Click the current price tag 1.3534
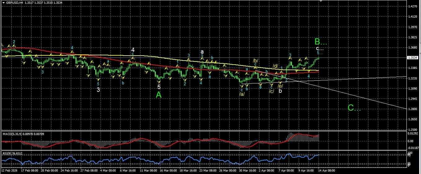The image size is (421, 174). click(x=412, y=57)
